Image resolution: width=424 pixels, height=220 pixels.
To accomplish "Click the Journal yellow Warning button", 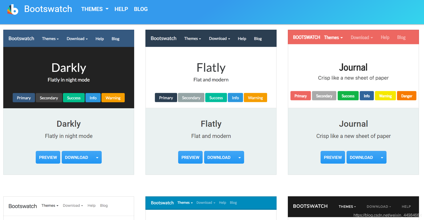I will tap(385, 96).
